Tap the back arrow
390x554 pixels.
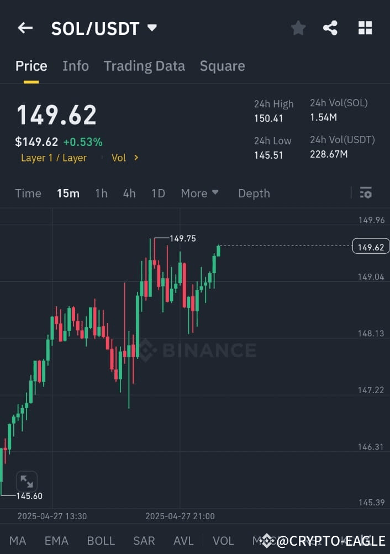[x=25, y=28]
